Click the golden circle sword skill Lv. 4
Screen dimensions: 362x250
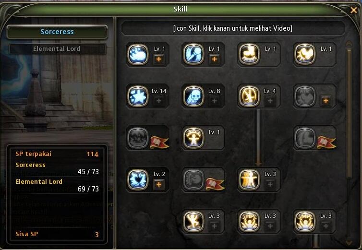(249, 96)
